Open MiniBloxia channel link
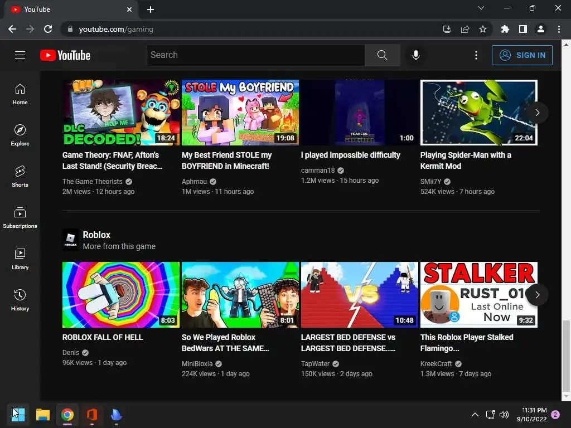Image resolution: width=571 pixels, height=428 pixels. click(197, 363)
